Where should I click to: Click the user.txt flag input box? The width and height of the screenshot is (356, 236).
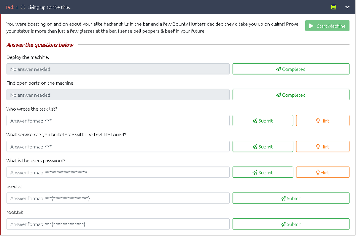(118, 198)
